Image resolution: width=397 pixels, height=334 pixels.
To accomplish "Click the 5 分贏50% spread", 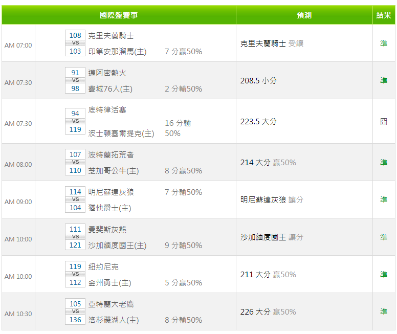I will (x=183, y=283).
